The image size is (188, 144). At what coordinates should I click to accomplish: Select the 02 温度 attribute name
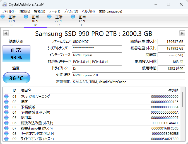pyautogui.click(x=24, y=102)
